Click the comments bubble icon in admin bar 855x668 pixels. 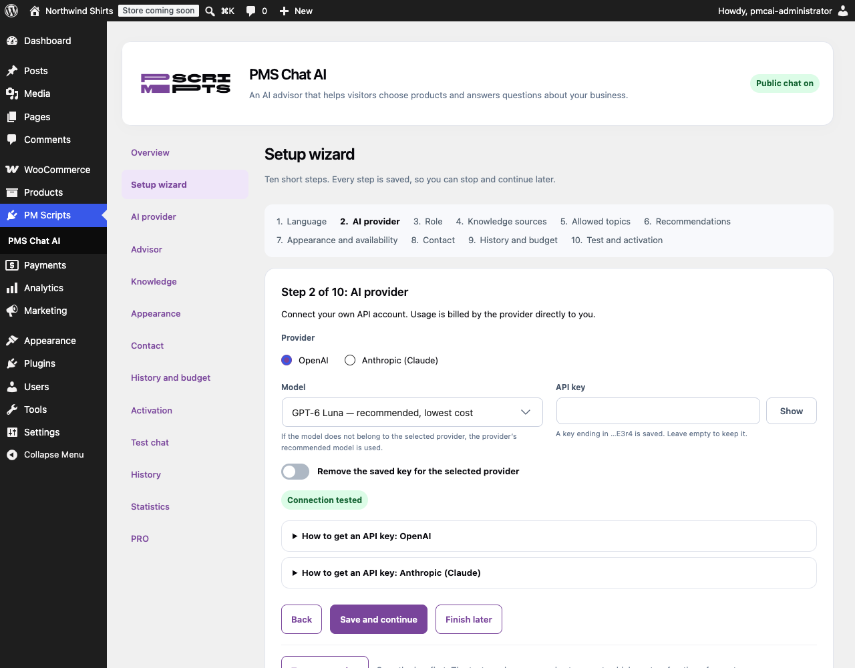(x=250, y=11)
